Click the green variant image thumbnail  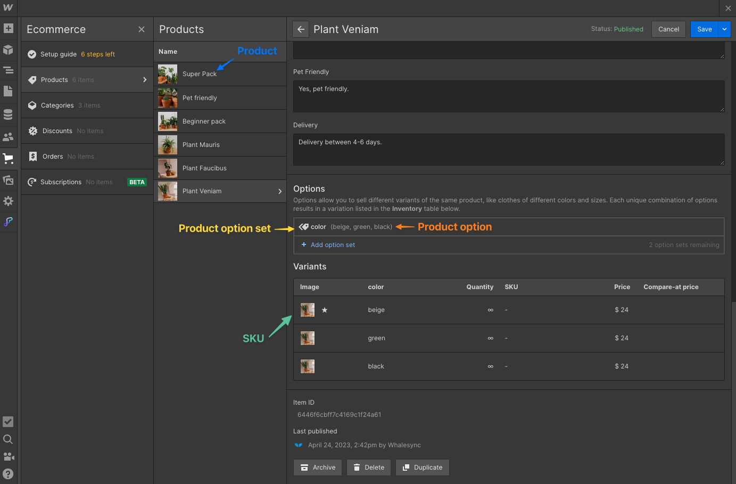308,338
